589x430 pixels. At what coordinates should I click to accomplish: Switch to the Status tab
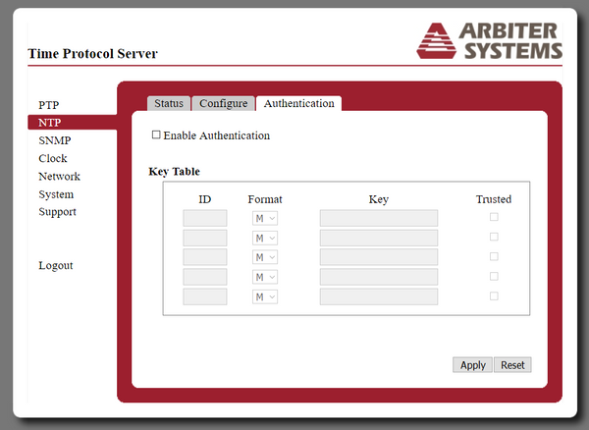169,103
